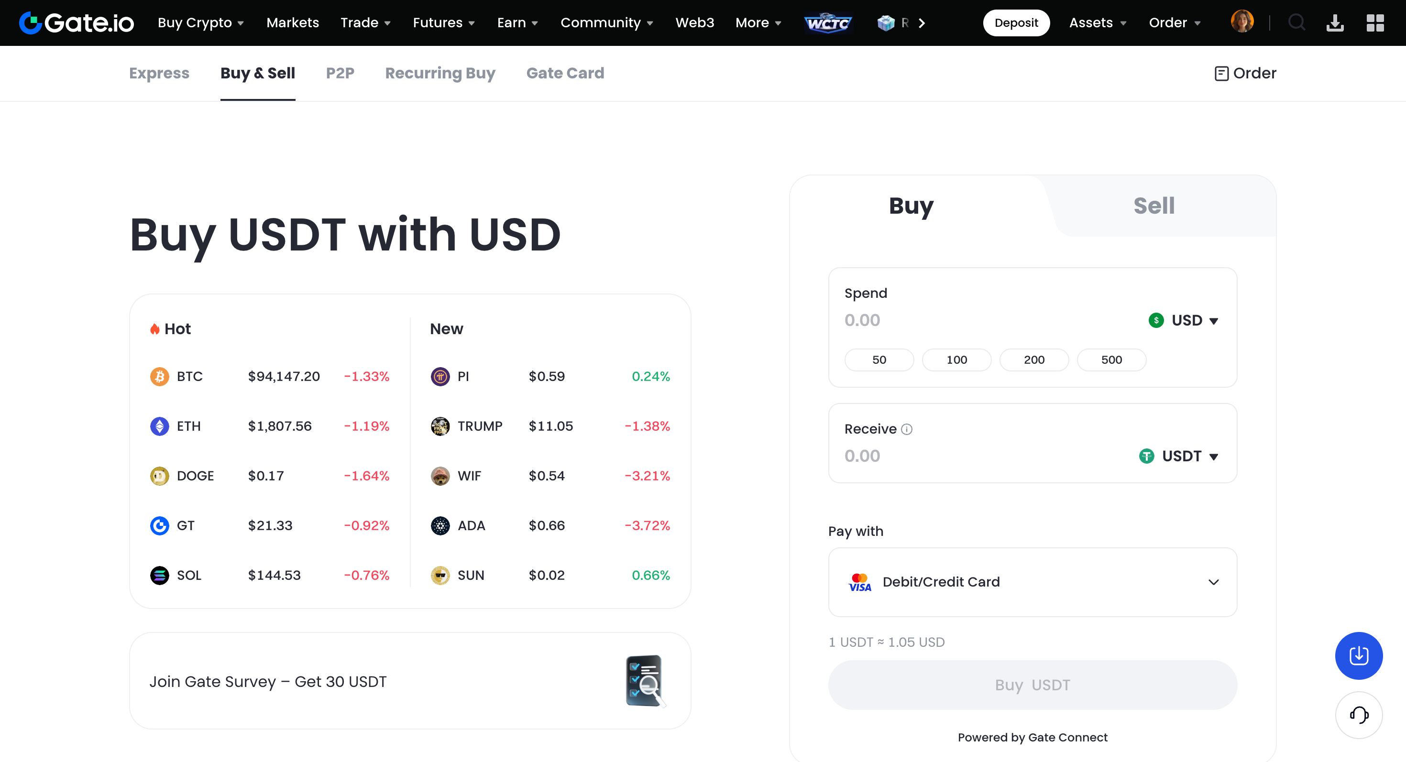The image size is (1406, 762).
Task: Select the 500 preset spend amount
Action: coord(1111,359)
